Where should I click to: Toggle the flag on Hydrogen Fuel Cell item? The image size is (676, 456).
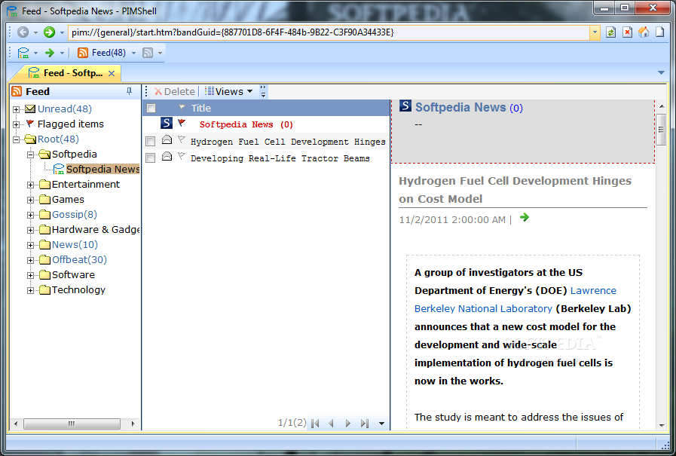(182, 139)
